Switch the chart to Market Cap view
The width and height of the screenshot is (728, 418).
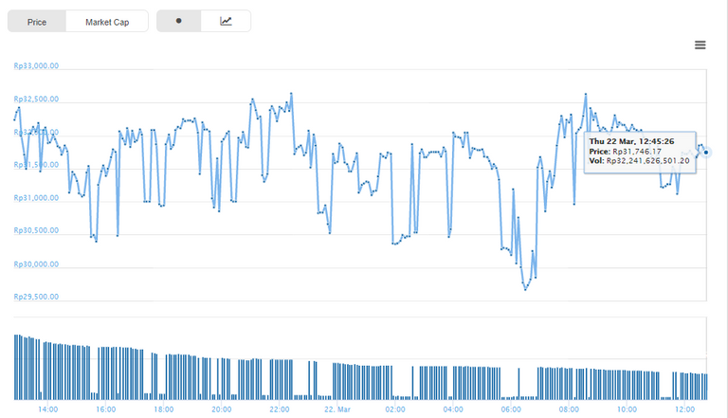[x=107, y=22]
